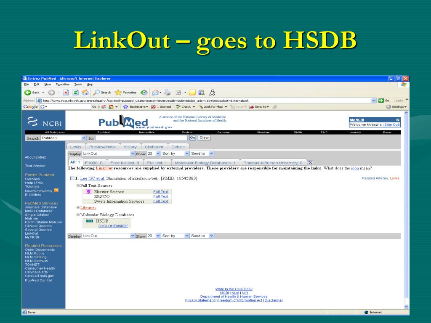Screen dimensions: 431x323
Task: Switch to the History tab
Action: 130,147
